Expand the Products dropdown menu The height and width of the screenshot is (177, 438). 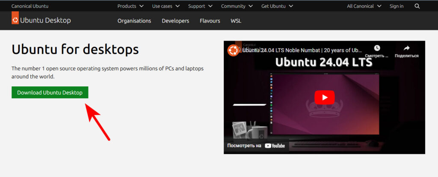coord(130,6)
